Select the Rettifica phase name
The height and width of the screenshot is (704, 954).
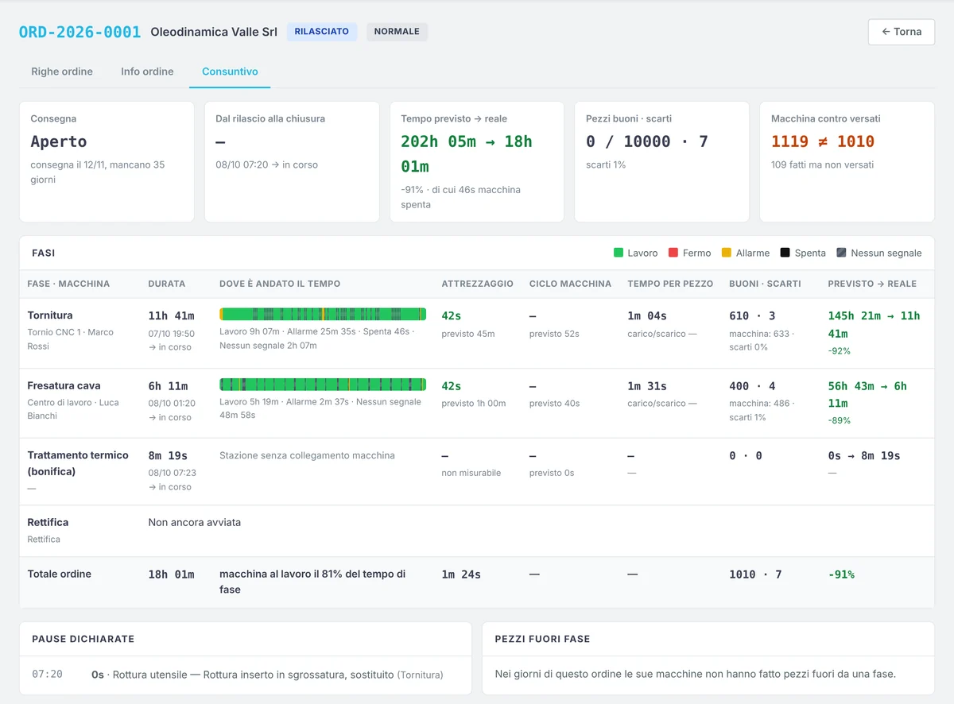(x=48, y=522)
